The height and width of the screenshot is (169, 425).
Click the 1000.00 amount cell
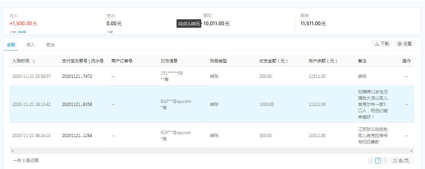(x=266, y=104)
